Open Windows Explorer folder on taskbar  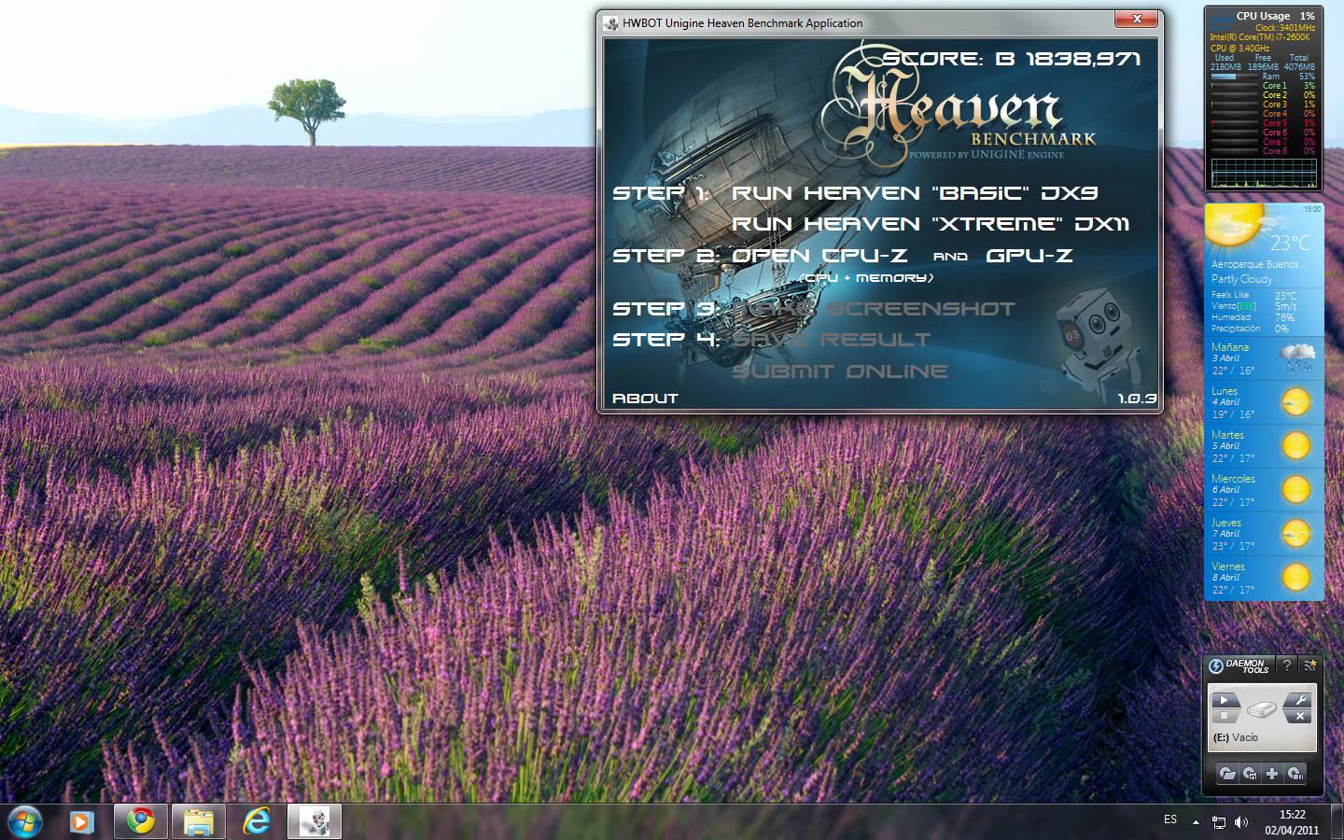click(x=199, y=821)
